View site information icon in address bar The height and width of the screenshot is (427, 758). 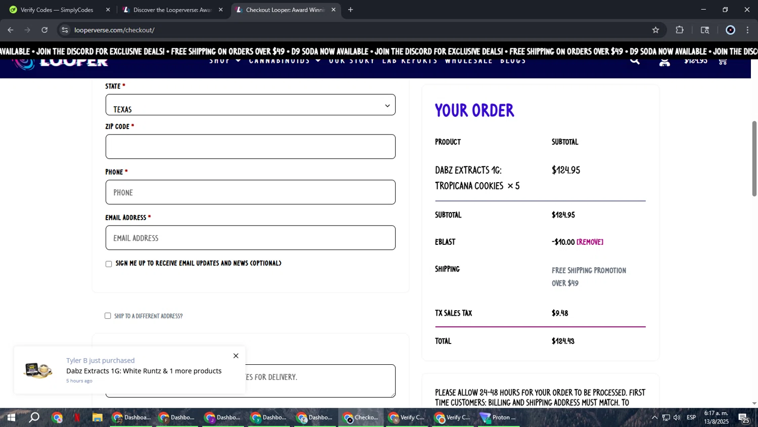[x=65, y=30]
